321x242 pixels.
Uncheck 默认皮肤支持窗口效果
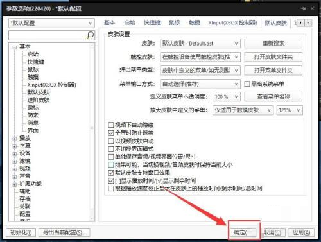point(111,173)
